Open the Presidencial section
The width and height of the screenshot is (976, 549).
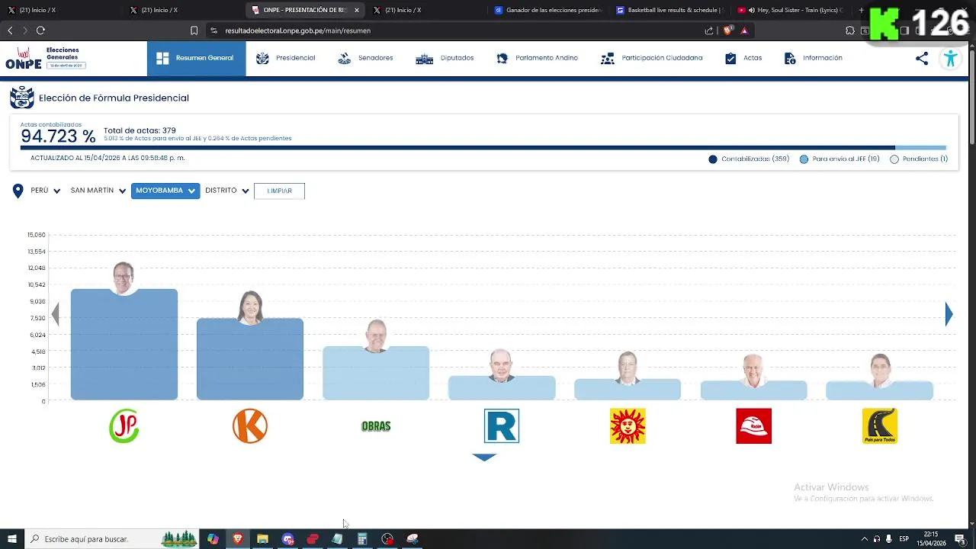pyautogui.click(x=286, y=58)
